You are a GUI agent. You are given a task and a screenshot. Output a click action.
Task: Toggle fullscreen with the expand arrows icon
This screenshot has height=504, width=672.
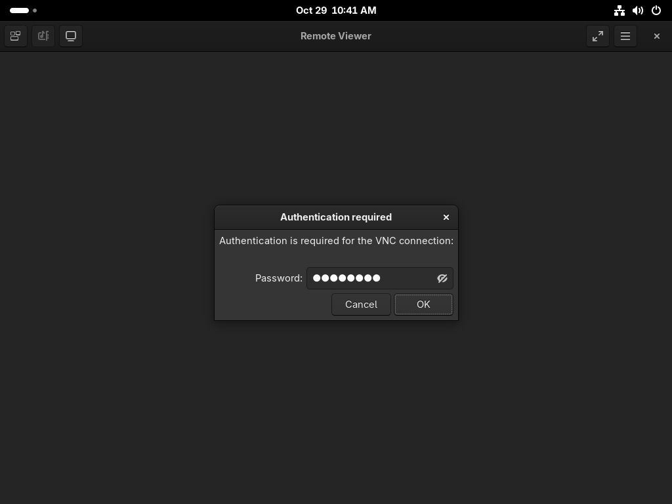597,36
